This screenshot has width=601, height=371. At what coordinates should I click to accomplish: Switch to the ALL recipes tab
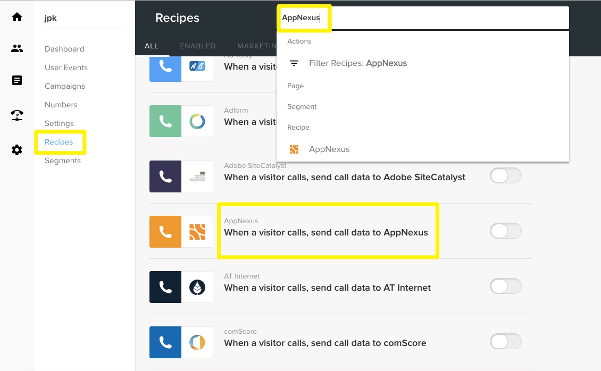(152, 46)
